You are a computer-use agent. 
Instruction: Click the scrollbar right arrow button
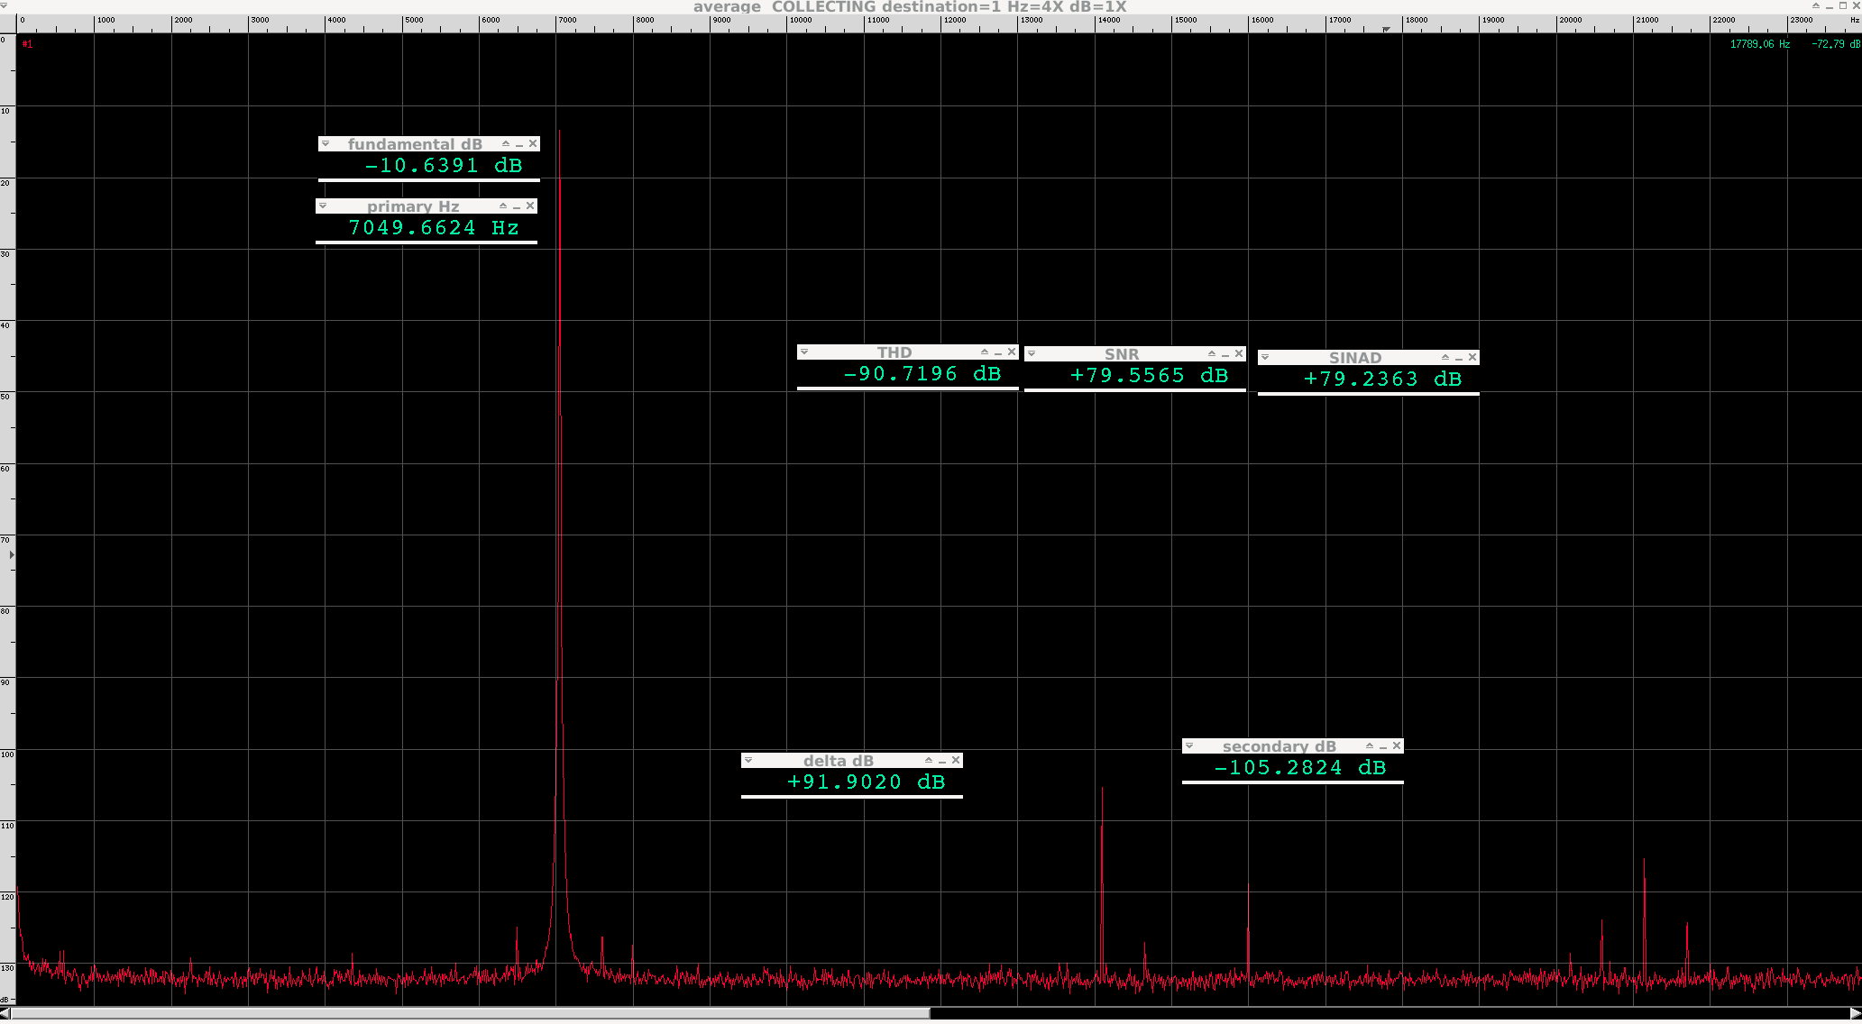click(1855, 1014)
